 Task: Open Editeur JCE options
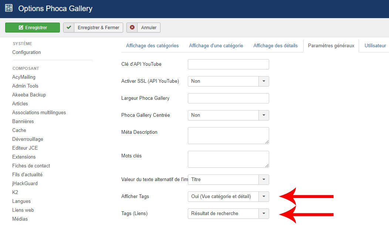coord(25,148)
